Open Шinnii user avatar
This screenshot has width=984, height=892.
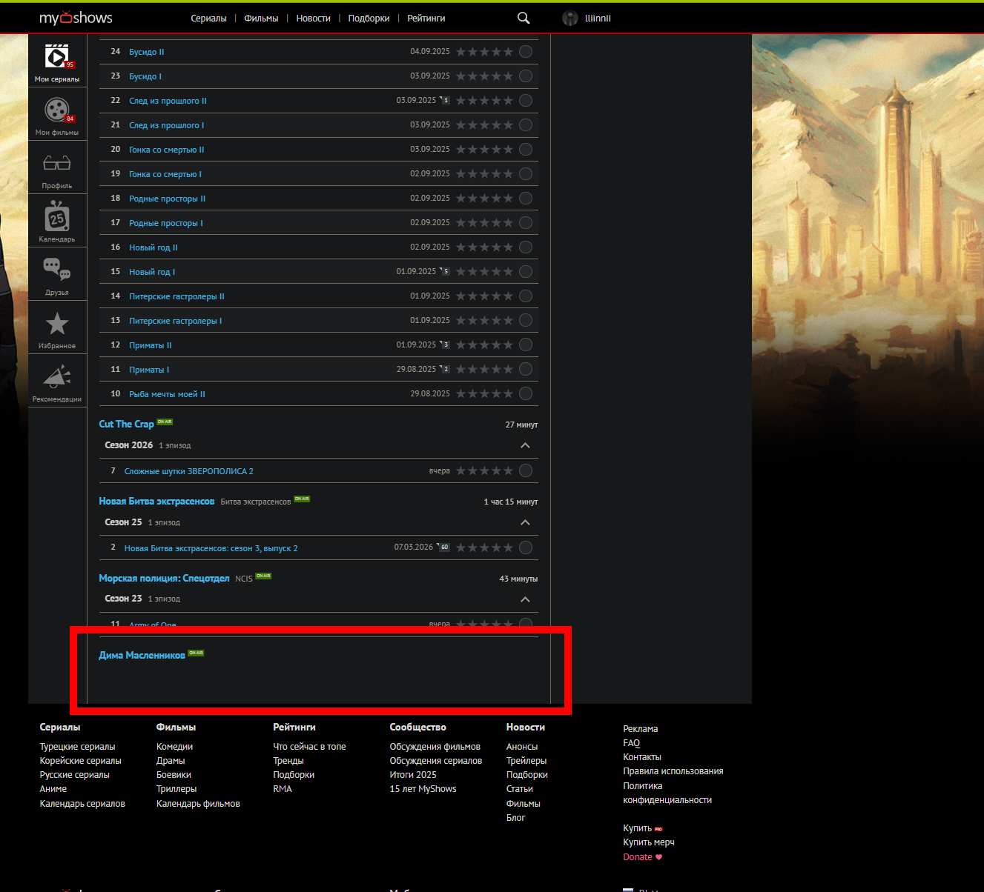(569, 19)
